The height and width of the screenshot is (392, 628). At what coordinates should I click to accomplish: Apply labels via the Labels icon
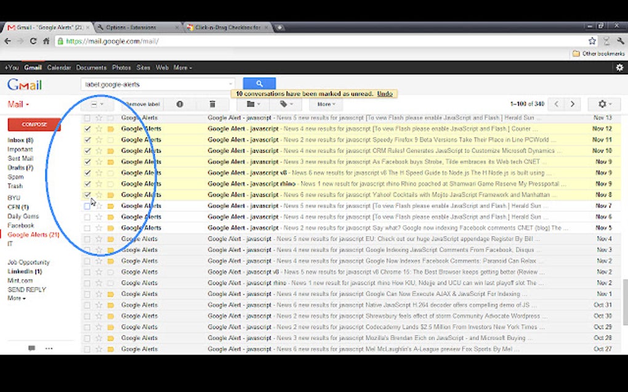[x=284, y=104]
